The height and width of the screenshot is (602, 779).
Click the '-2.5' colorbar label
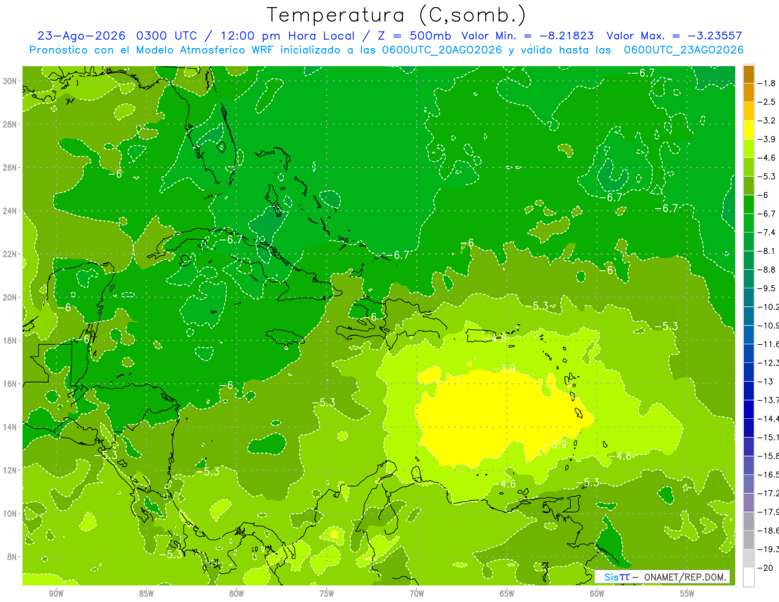click(767, 102)
